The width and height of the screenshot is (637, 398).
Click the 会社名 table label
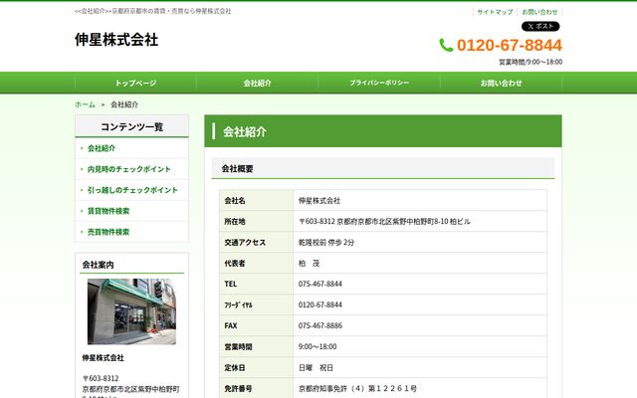[x=235, y=200]
